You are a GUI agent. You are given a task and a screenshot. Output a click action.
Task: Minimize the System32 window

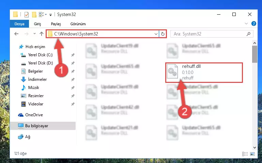[219, 15]
